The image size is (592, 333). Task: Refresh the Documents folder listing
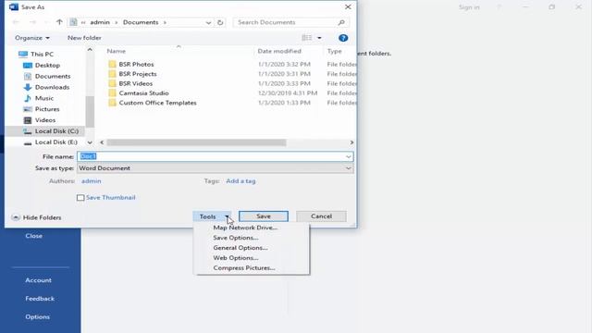[x=220, y=22]
